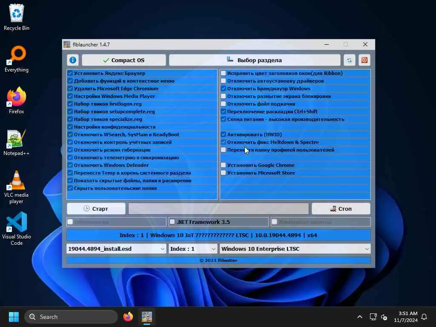
Task: Click the refresh icon in flblauncher toolbar
Action: [x=349, y=60]
